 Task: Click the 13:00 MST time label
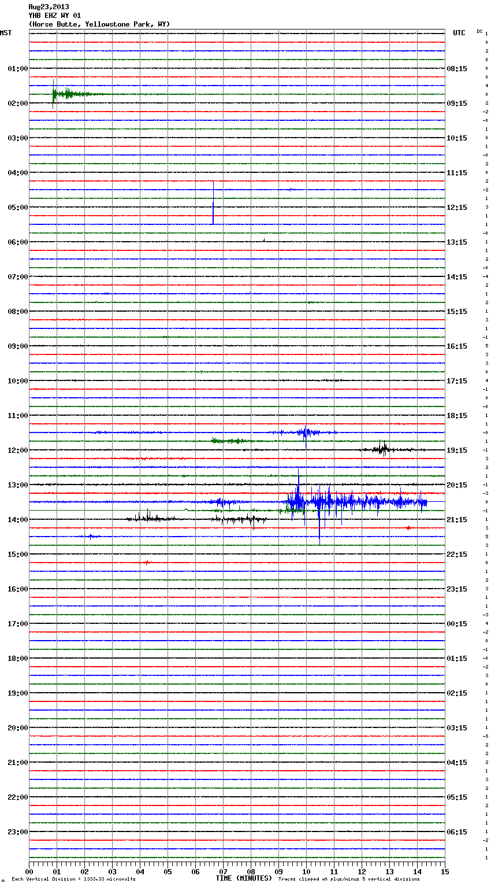[x=18, y=485]
